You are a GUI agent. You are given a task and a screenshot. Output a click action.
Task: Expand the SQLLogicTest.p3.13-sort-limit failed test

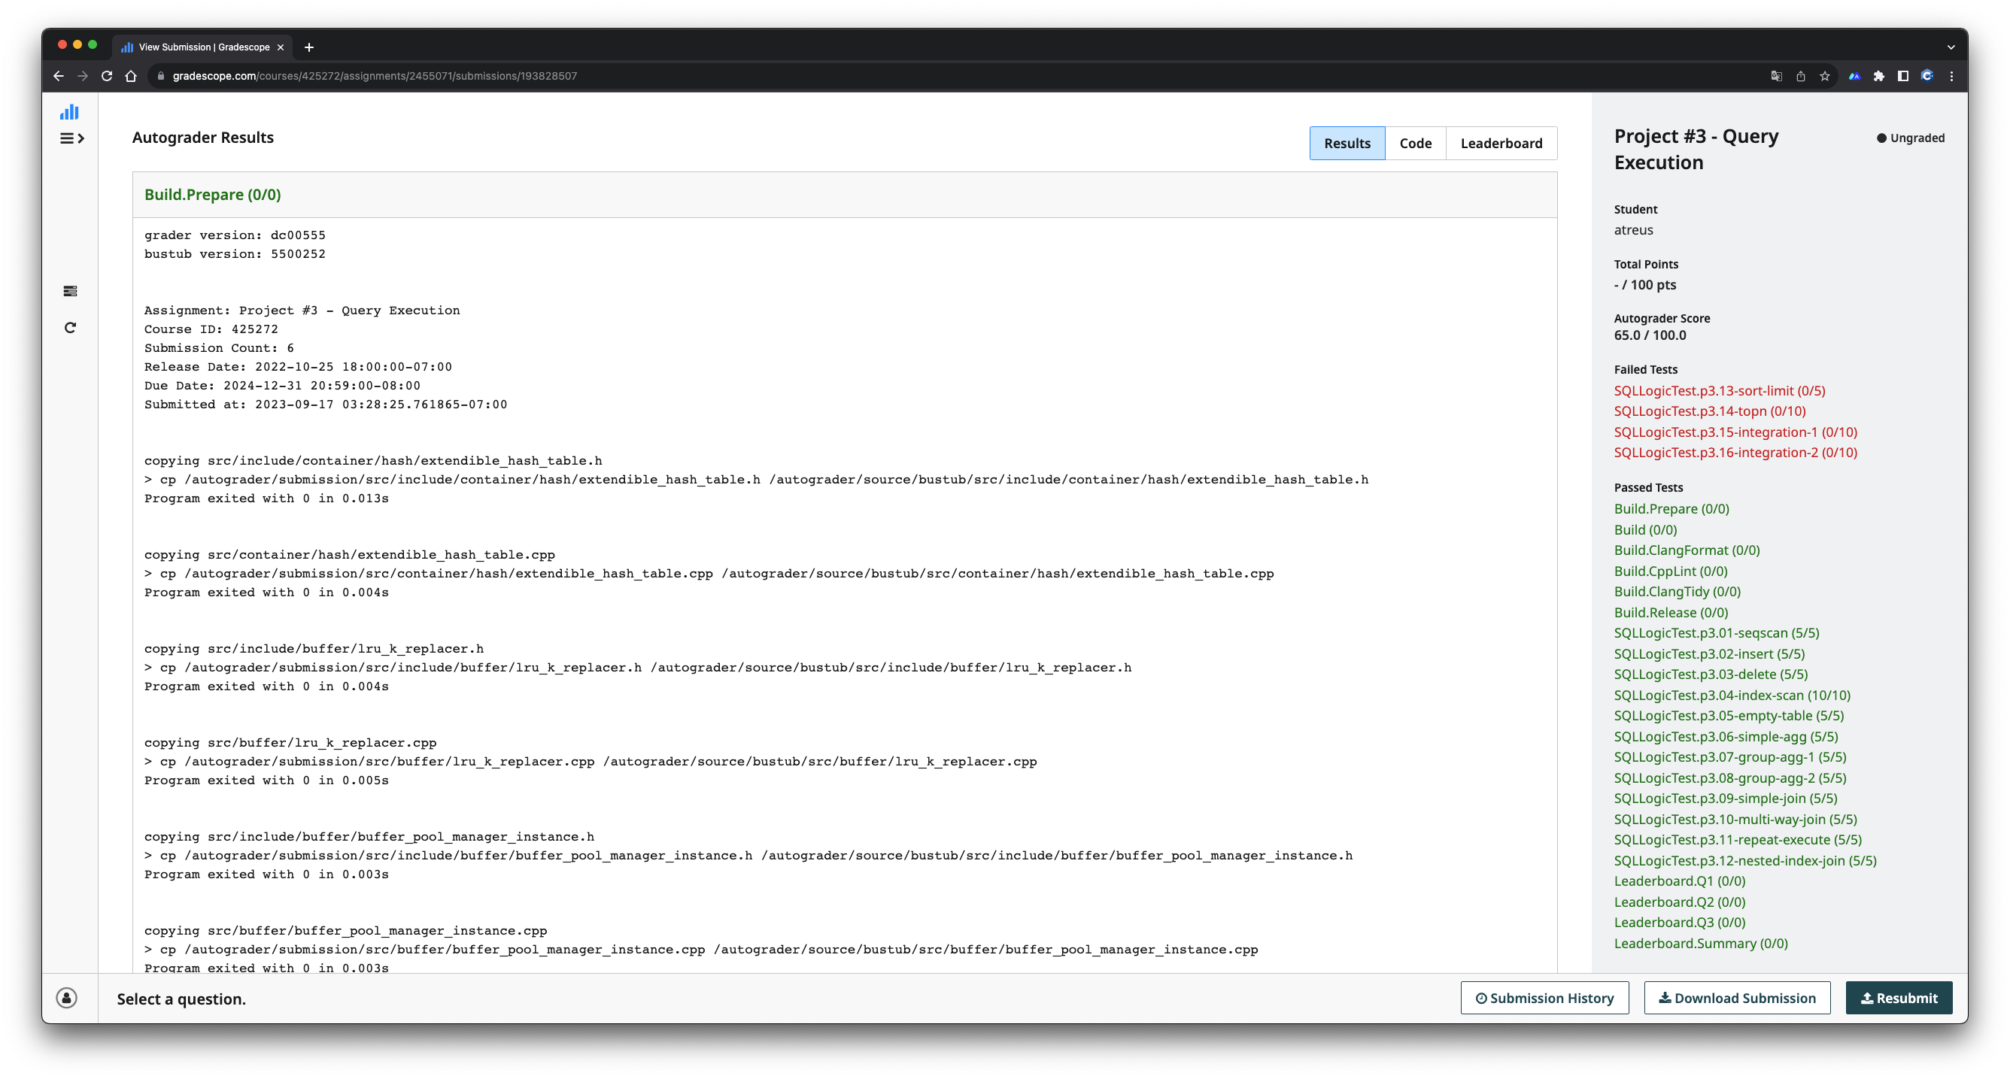pos(1719,389)
